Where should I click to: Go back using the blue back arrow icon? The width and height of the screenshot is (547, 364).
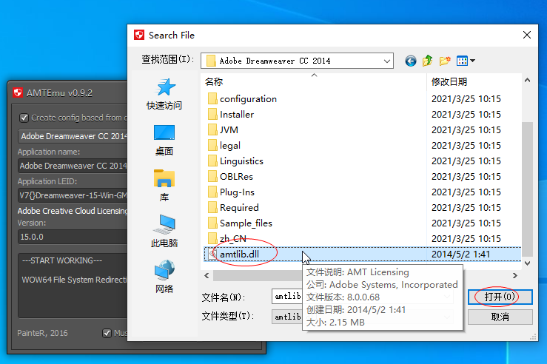tap(411, 61)
